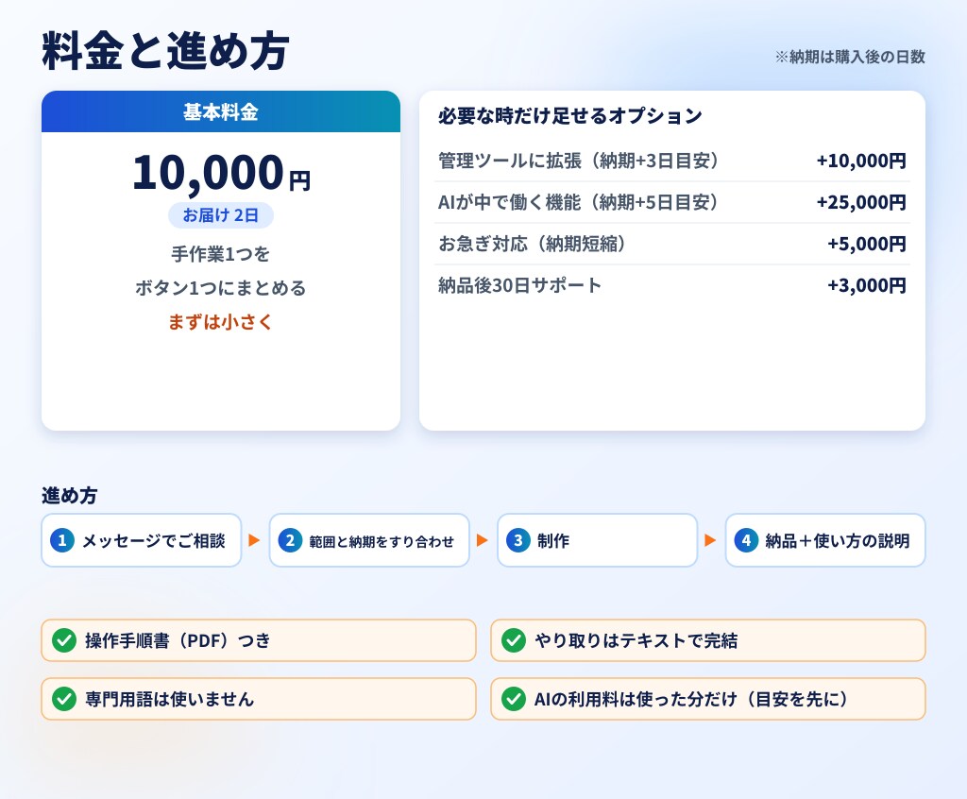Click the green check beside AIの利用料は使った分だけ

coord(514,699)
